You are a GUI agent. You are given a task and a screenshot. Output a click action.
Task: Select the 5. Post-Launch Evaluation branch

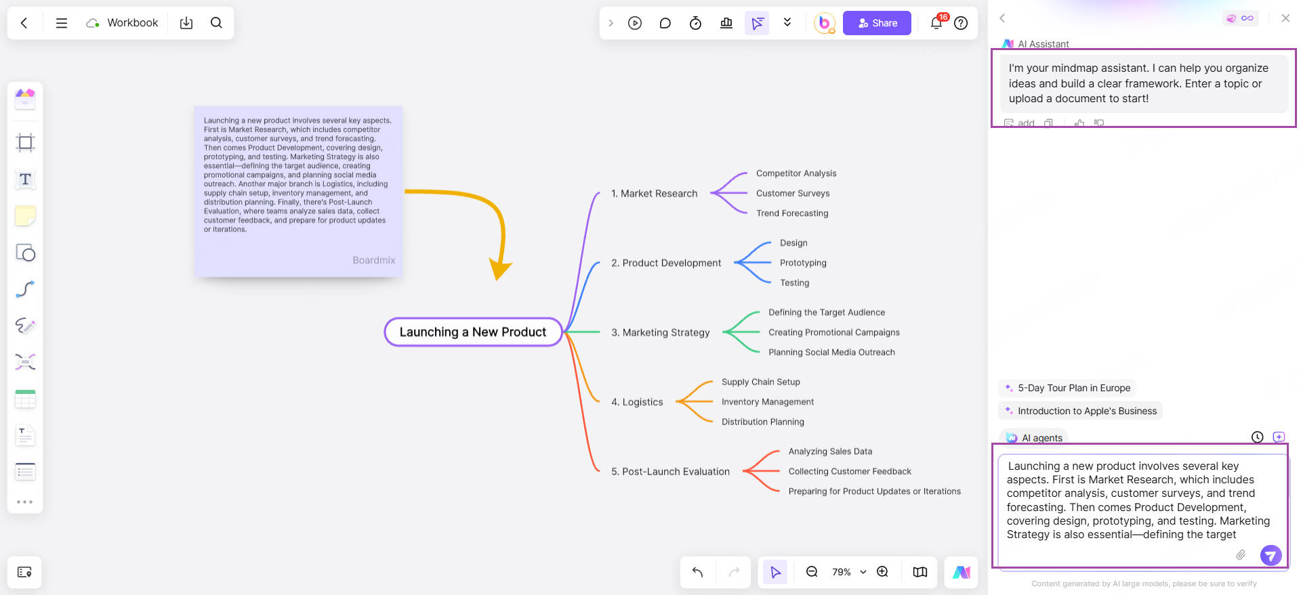(670, 472)
